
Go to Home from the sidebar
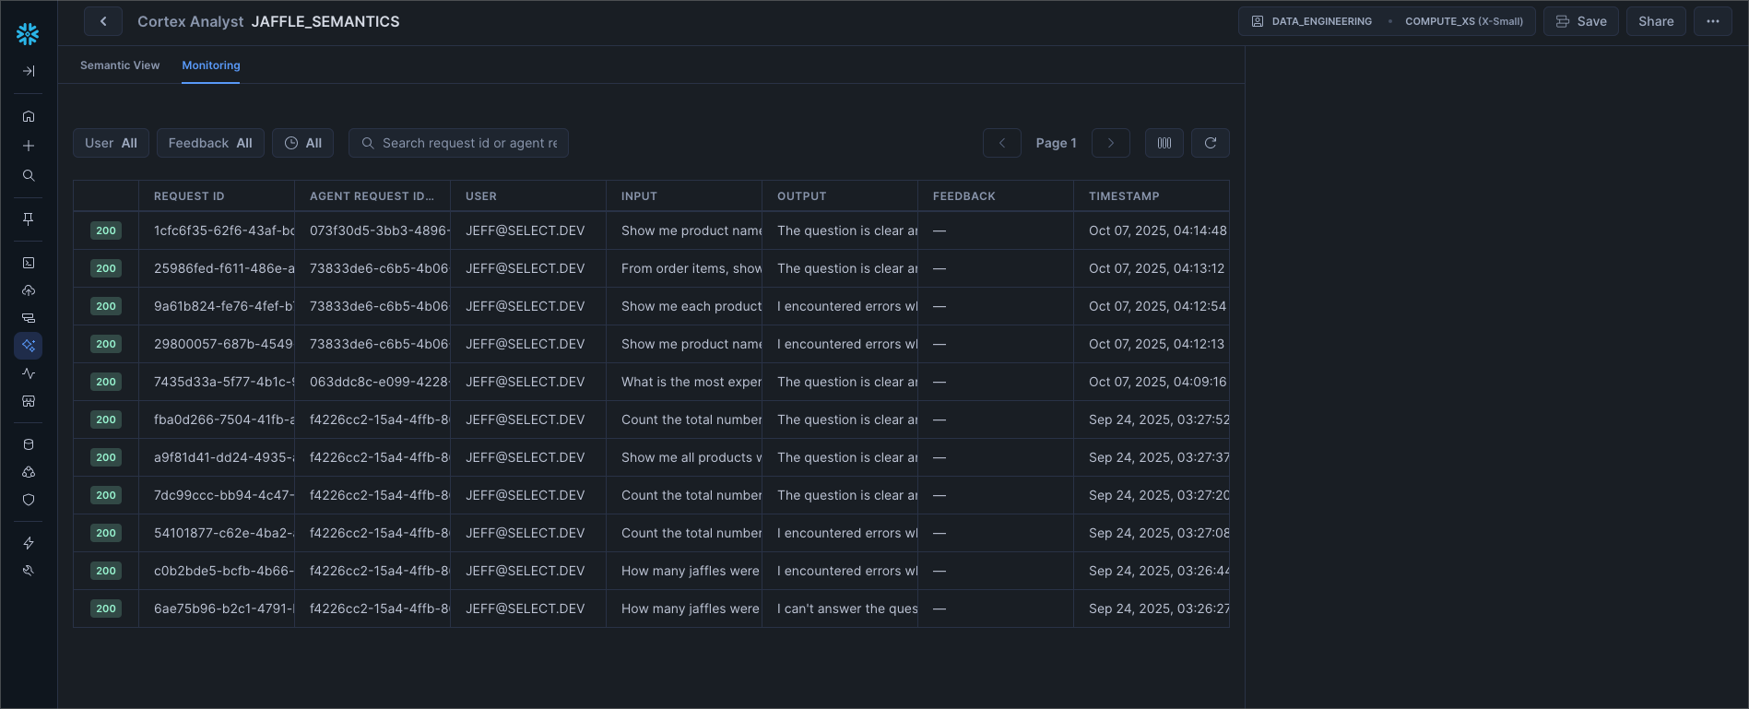coord(29,116)
